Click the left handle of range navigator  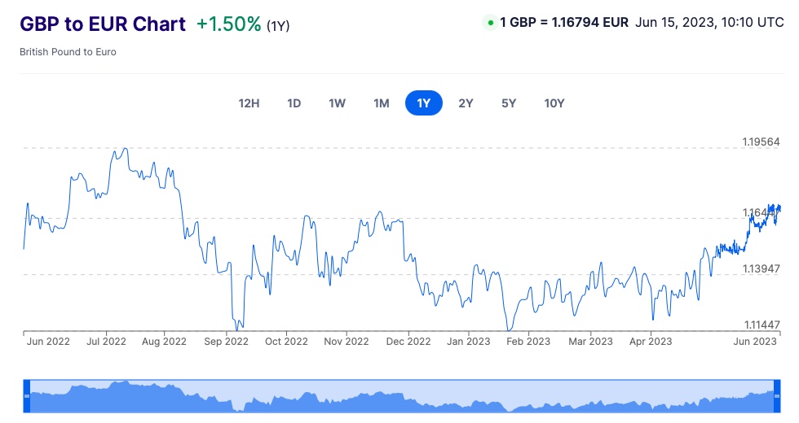[x=26, y=395]
